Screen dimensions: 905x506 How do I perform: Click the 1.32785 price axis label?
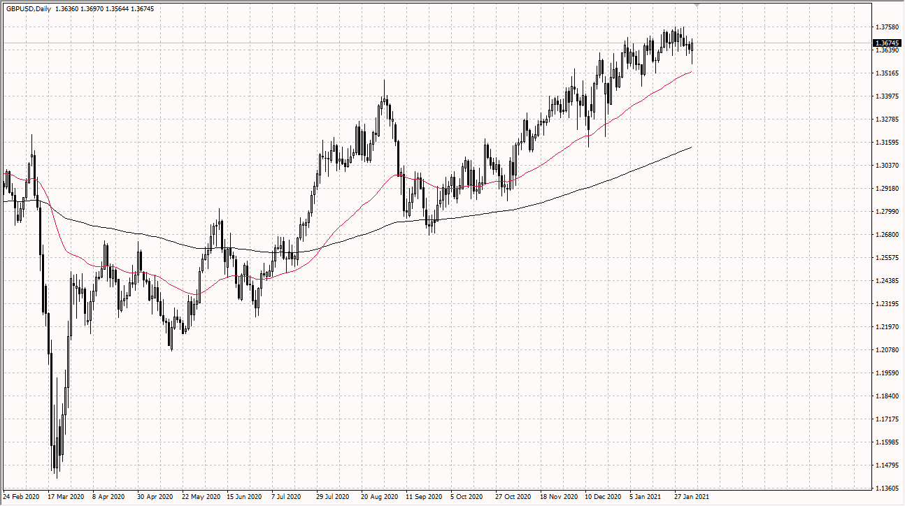[x=886, y=120]
